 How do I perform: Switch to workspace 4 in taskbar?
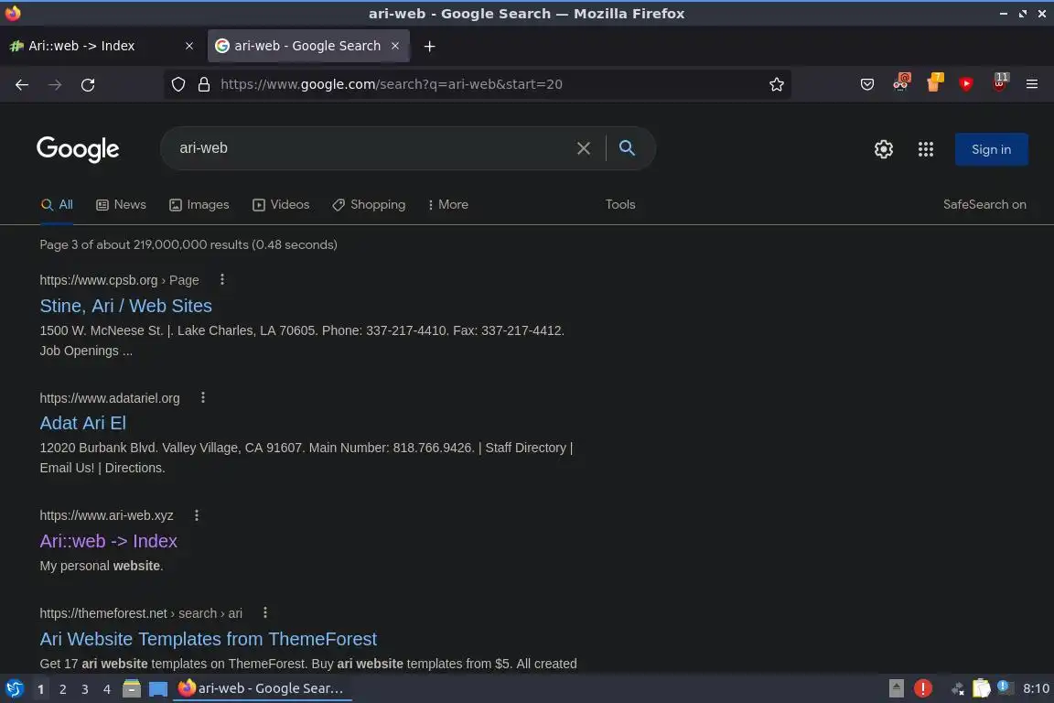point(106,689)
